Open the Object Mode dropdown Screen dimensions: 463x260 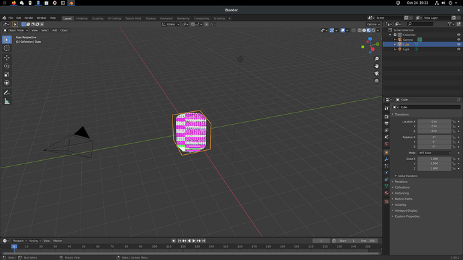tap(15, 30)
